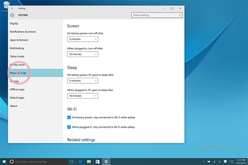The width and height of the screenshot is (248, 165).
Task: Click the Cortana circle icon
Action: click(12, 162)
